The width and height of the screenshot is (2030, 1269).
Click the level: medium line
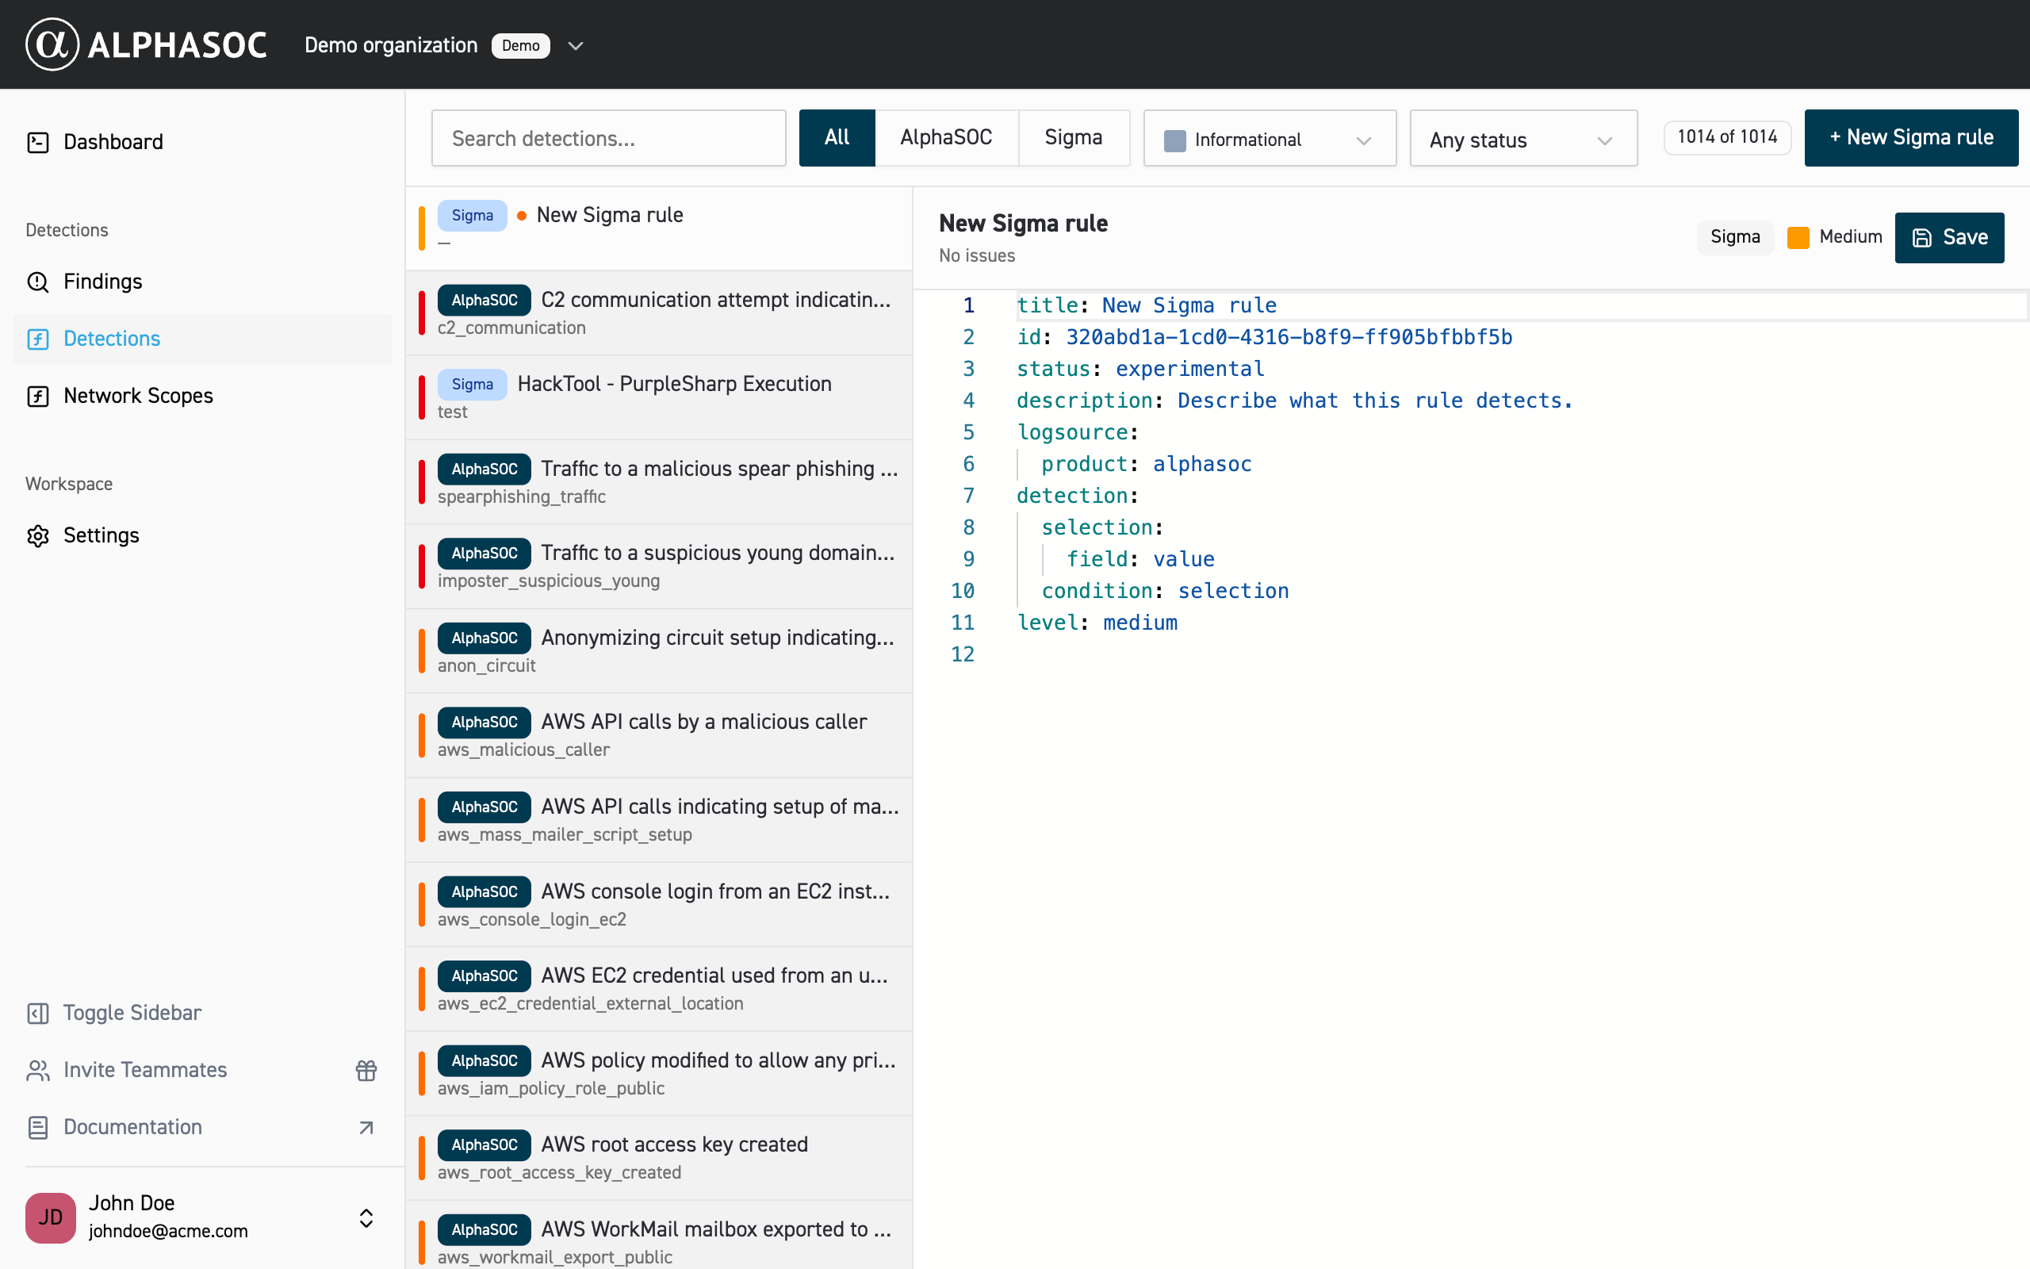point(1097,623)
